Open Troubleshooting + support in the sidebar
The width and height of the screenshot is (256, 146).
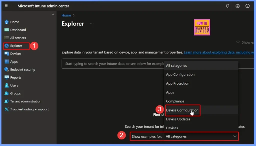[29, 109]
